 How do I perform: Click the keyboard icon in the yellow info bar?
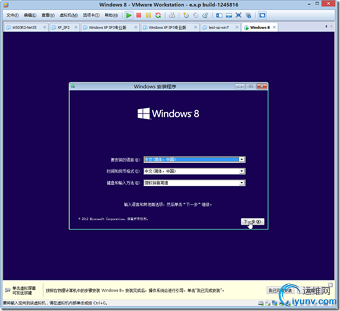8,290
